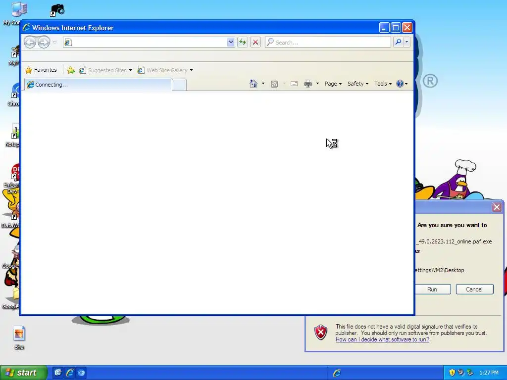Open a new blank tab
Image resolution: width=507 pixels, height=380 pixels.
[179, 85]
